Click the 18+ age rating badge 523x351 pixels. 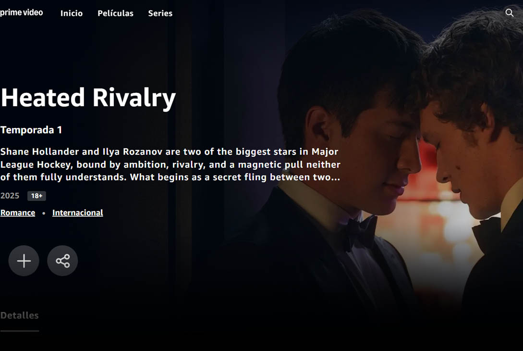click(36, 196)
